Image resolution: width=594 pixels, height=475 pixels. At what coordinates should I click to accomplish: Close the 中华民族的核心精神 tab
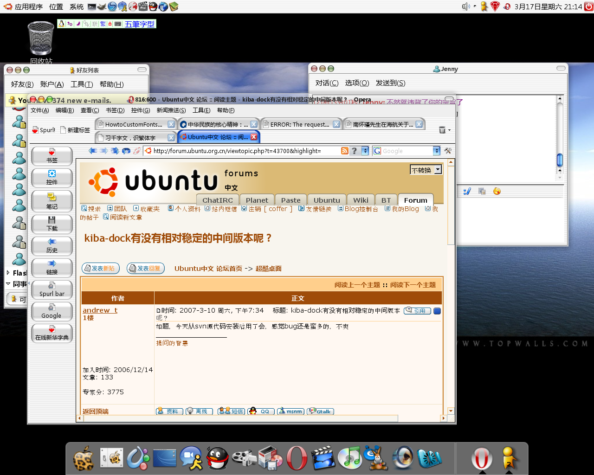253,124
